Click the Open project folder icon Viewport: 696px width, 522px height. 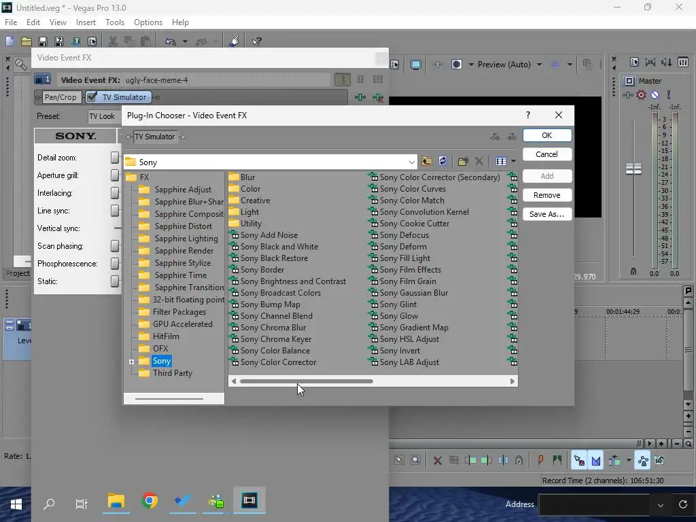click(x=27, y=41)
